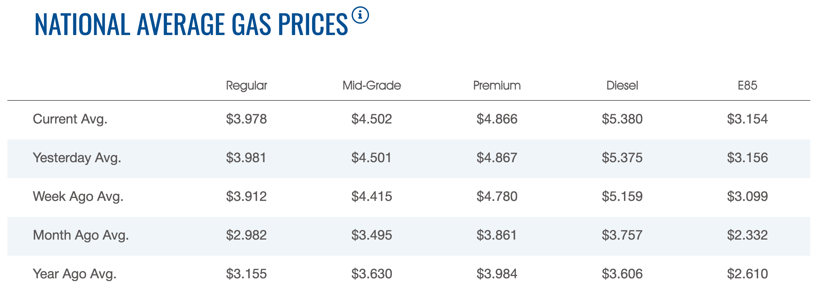Select week ago Mid-Grade price $4.415
817x296 pixels.
(372, 197)
